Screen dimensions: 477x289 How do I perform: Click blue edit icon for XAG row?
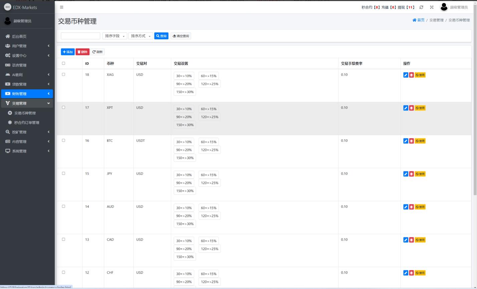coord(406,75)
